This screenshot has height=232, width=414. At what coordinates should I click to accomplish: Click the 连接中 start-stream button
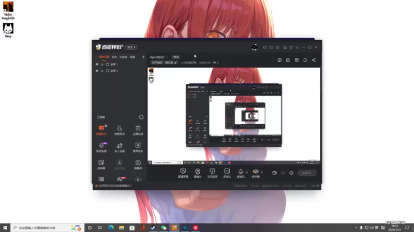[x=307, y=173]
